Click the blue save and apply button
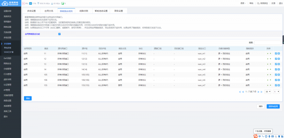 click(x=273, y=106)
